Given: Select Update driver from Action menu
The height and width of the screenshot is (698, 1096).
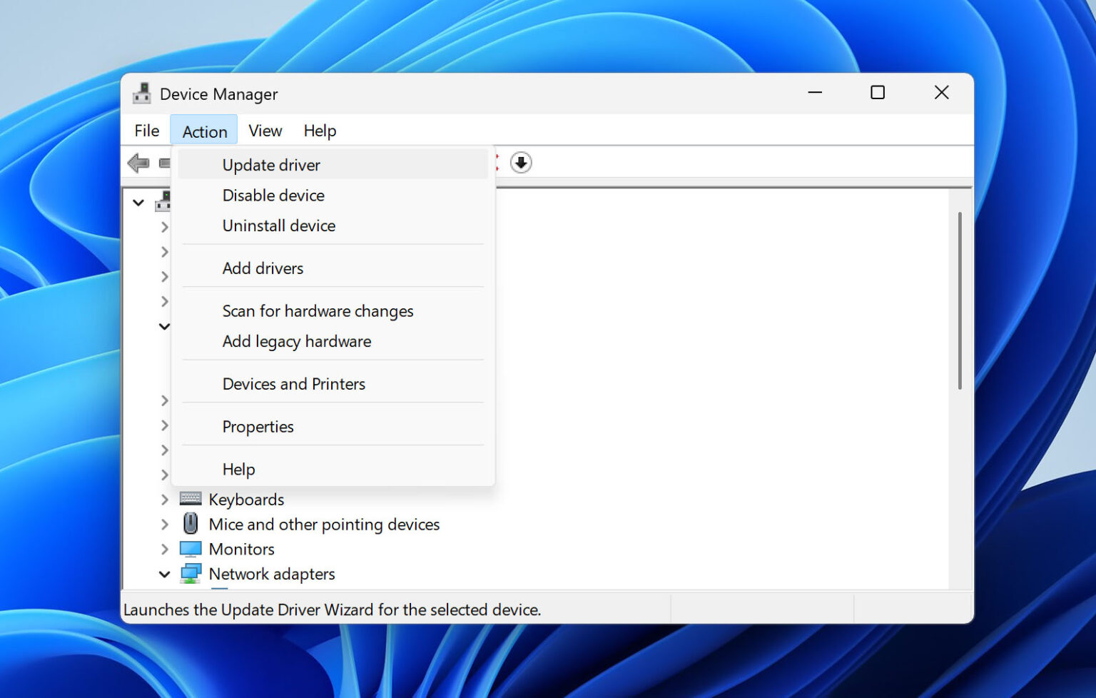Looking at the screenshot, I should tap(270, 164).
